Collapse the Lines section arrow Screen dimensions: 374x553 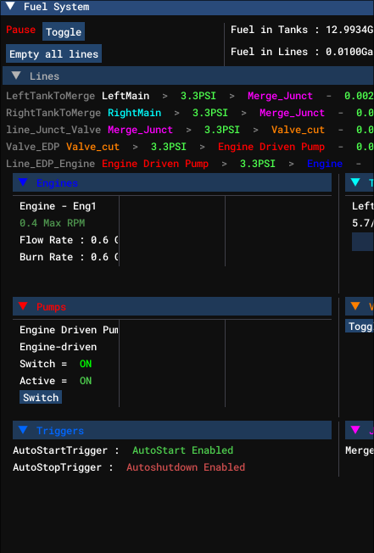click(x=16, y=75)
